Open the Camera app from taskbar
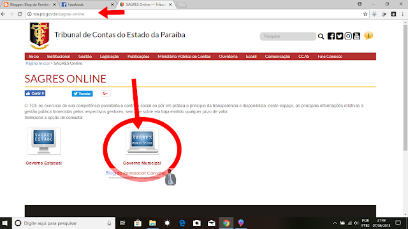The height and width of the screenshot is (229, 408). (197, 223)
